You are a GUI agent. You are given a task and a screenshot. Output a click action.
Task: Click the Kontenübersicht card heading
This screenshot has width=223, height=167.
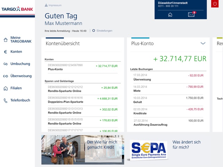click(62, 44)
